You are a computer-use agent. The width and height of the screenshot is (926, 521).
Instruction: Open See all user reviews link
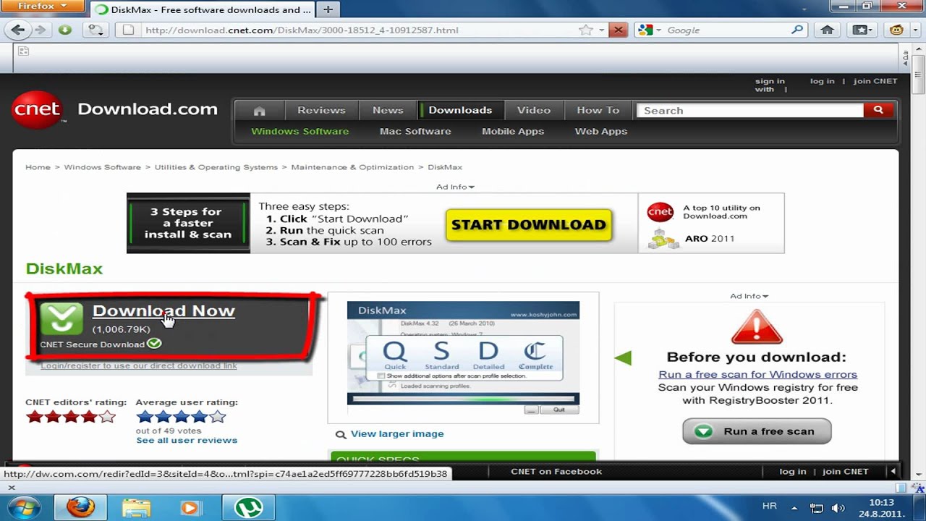click(187, 440)
